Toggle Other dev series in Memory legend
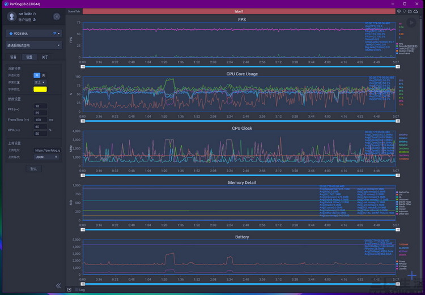 402,213
